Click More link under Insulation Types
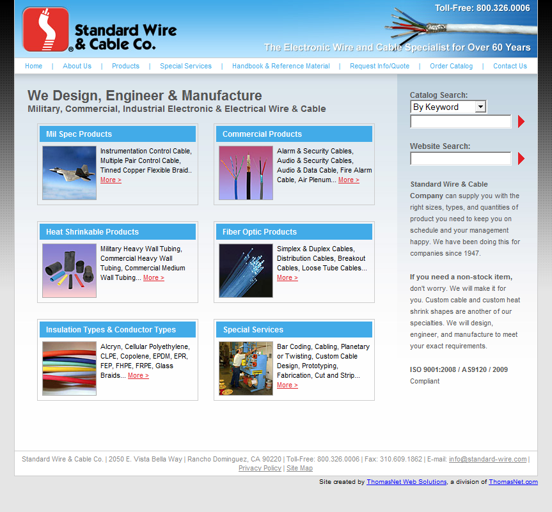The image size is (552, 512). (138, 375)
